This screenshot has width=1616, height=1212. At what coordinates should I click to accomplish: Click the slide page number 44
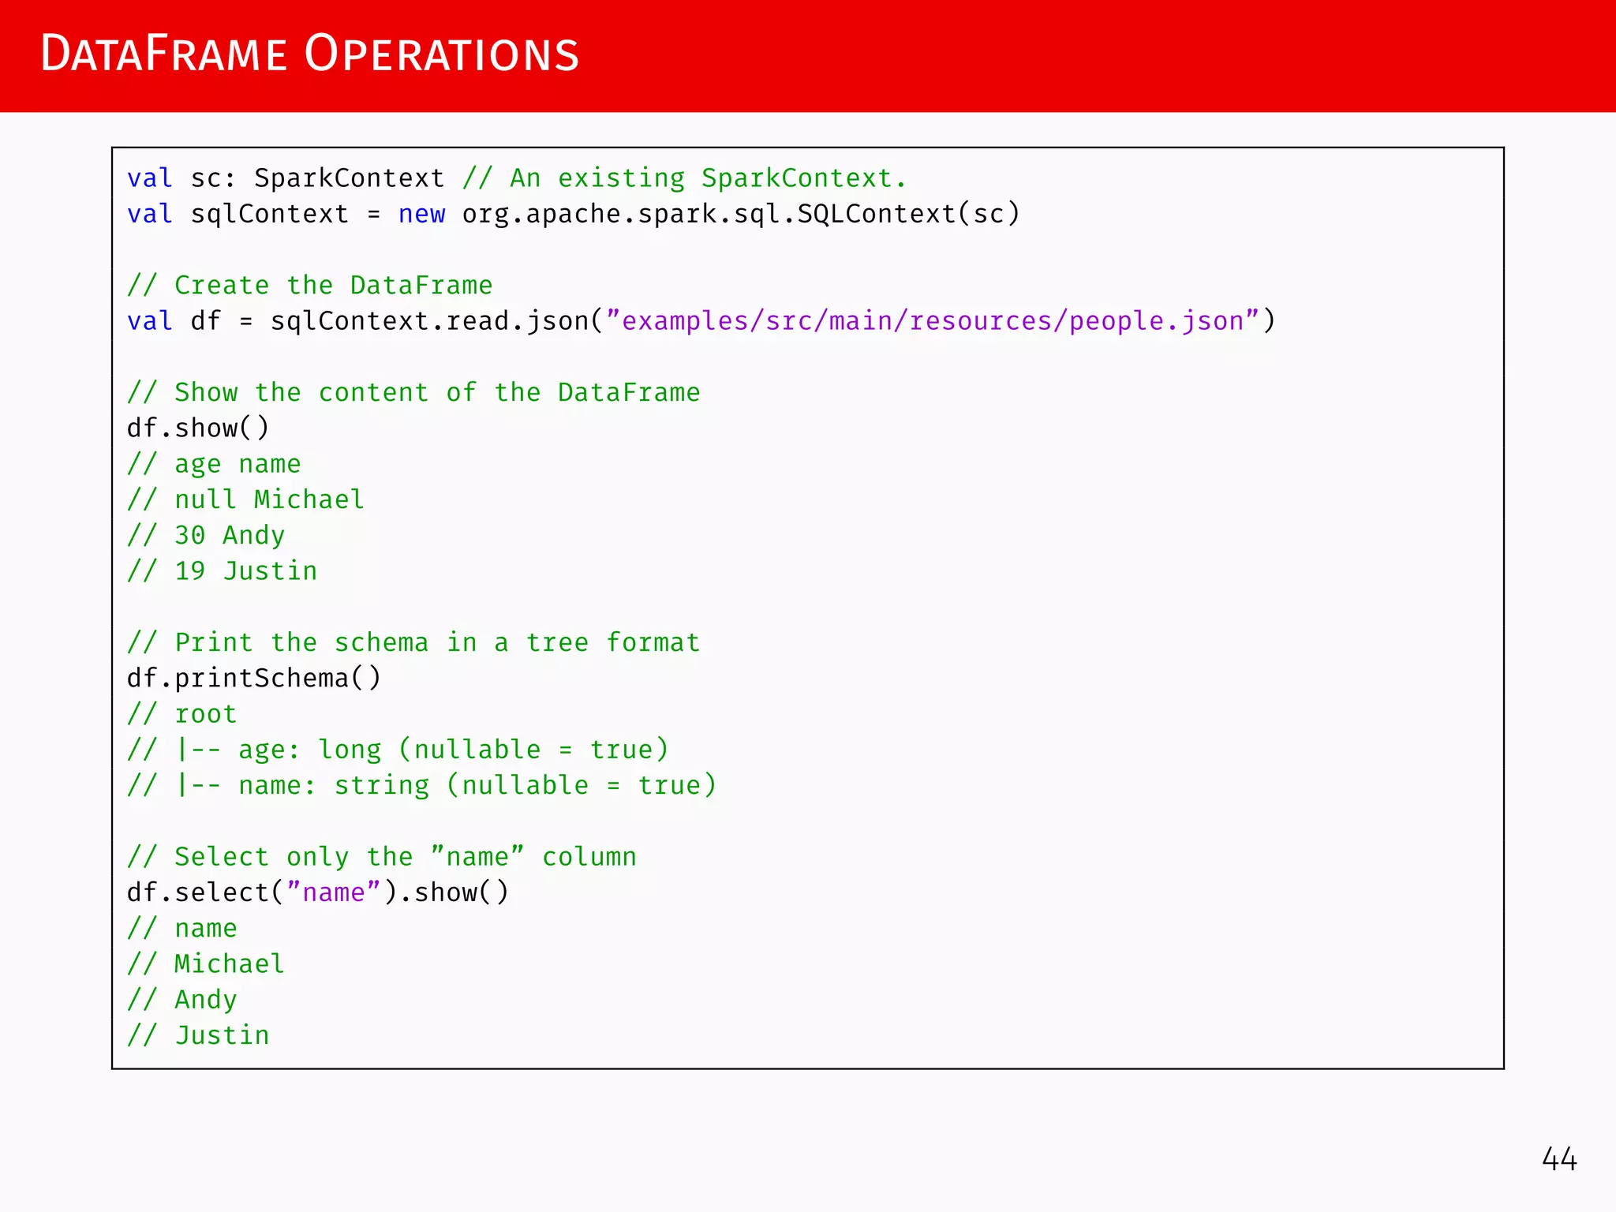click(x=1559, y=1159)
